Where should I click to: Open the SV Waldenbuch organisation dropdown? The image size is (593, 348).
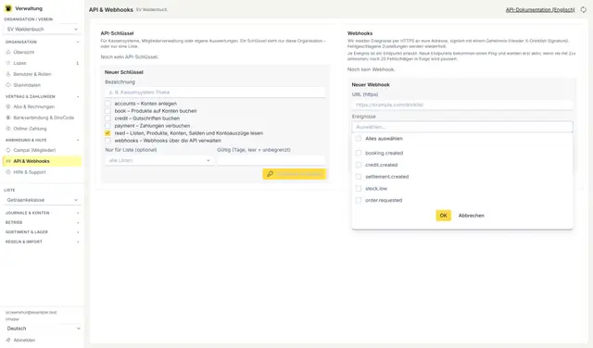pos(42,29)
